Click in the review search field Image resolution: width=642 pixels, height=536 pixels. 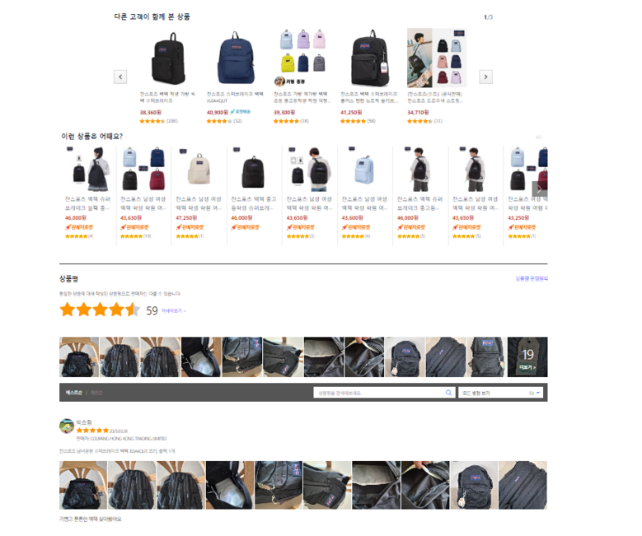pos(379,393)
